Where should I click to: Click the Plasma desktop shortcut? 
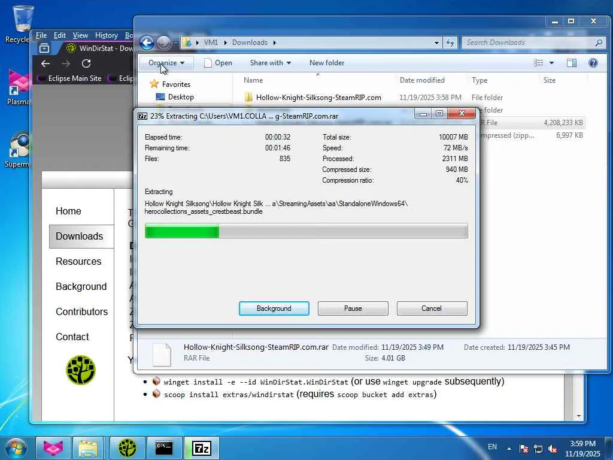(x=17, y=87)
